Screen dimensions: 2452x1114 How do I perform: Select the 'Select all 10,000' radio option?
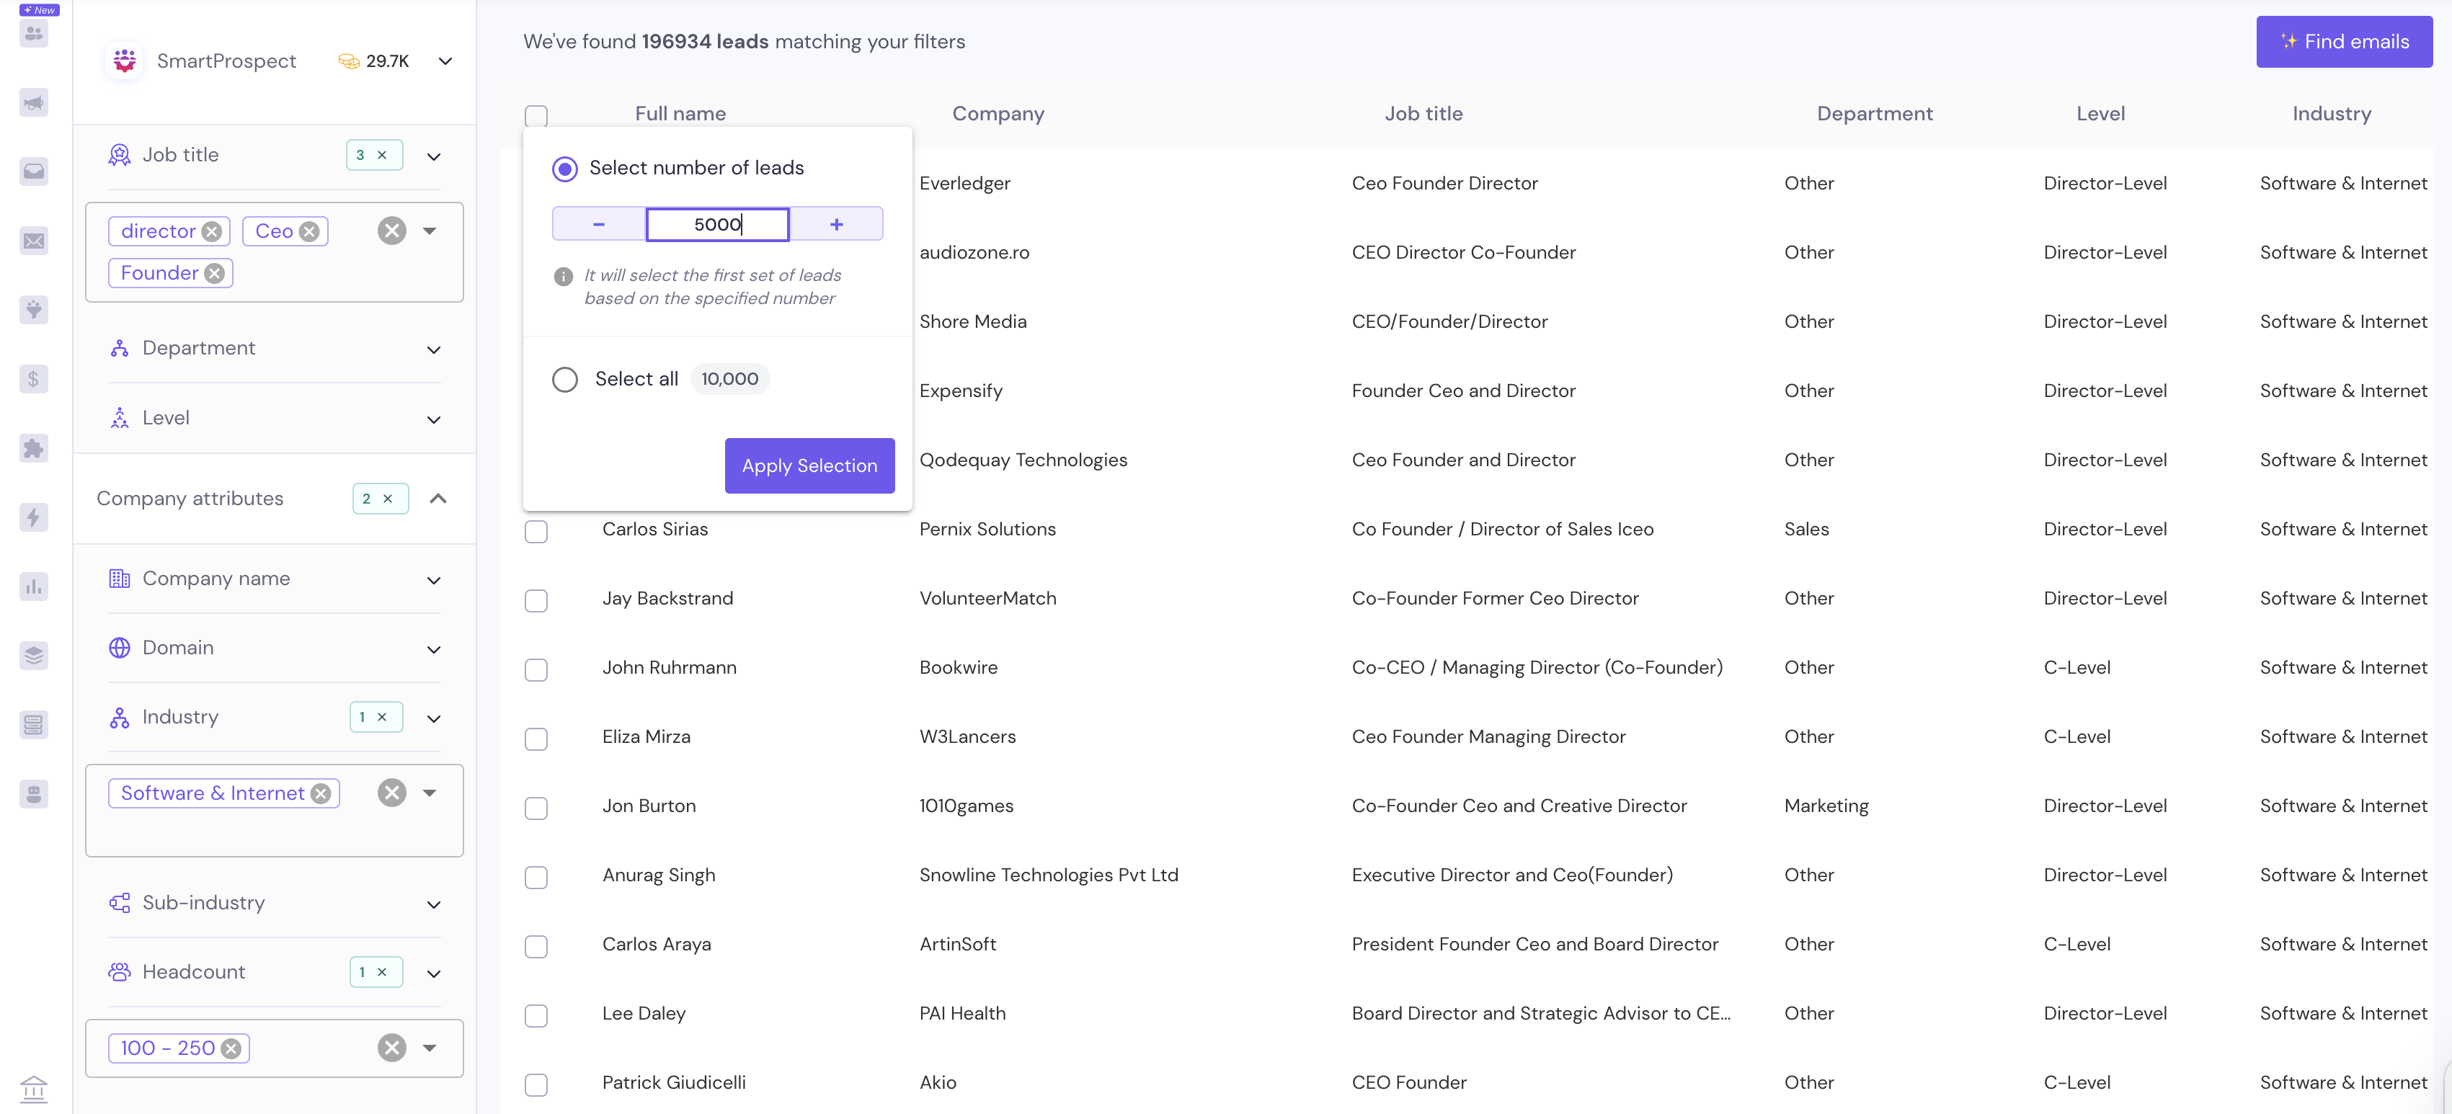click(564, 380)
